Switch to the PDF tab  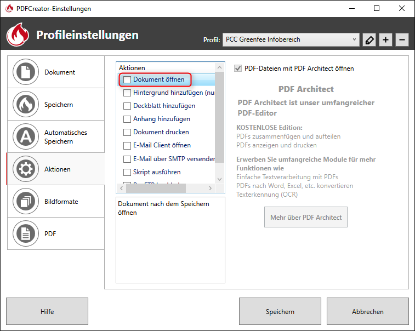coord(56,233)
